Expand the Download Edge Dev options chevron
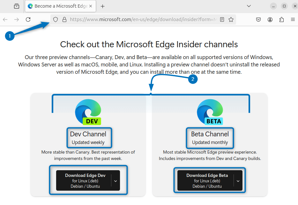The width and height of the screenshot is (298, 205). click(115, 180)
